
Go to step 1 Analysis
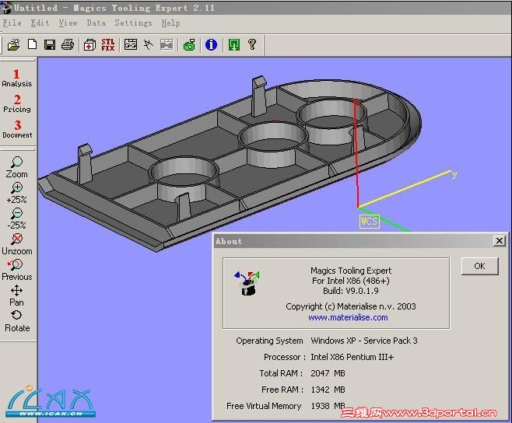pyautogui.click(x=16, y=78)
